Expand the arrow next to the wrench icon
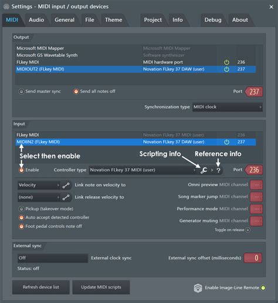The width and height of the screenshot is (278, 303). [212, 170]
